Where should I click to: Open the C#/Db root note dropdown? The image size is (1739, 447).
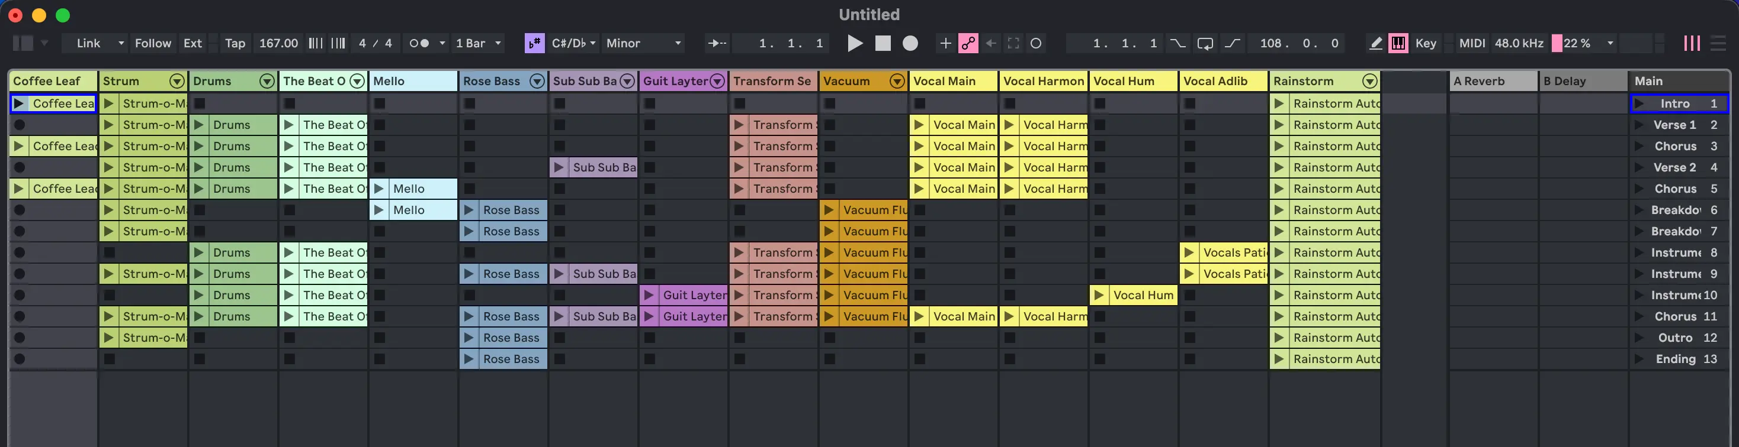tap(573, 43)
